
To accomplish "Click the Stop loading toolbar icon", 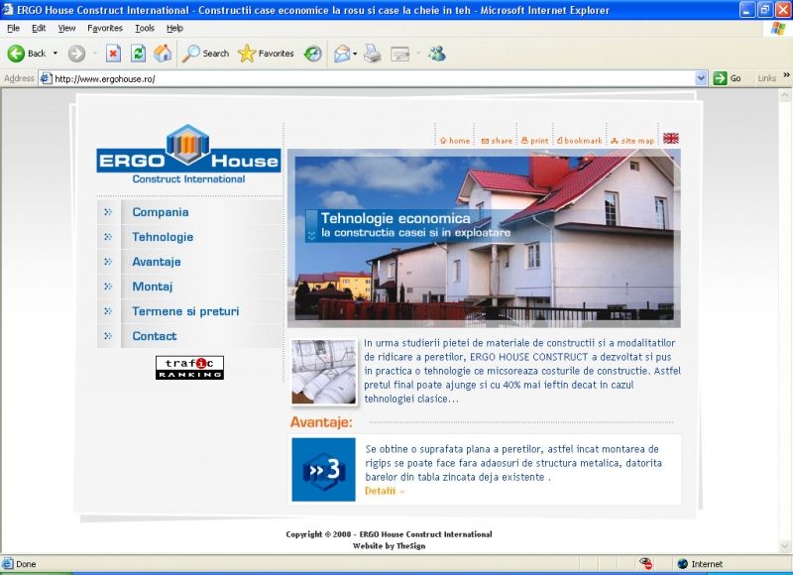I will click(113, 54).
